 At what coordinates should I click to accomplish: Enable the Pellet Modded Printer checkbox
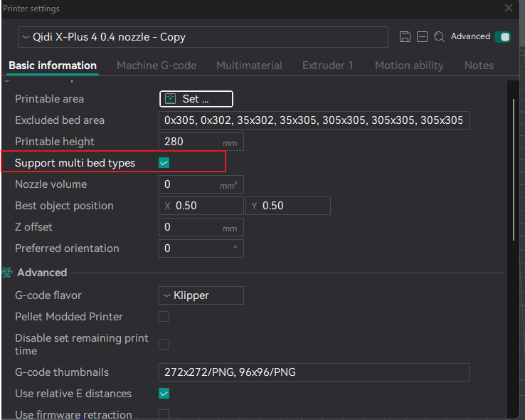(x=164, y=317)
